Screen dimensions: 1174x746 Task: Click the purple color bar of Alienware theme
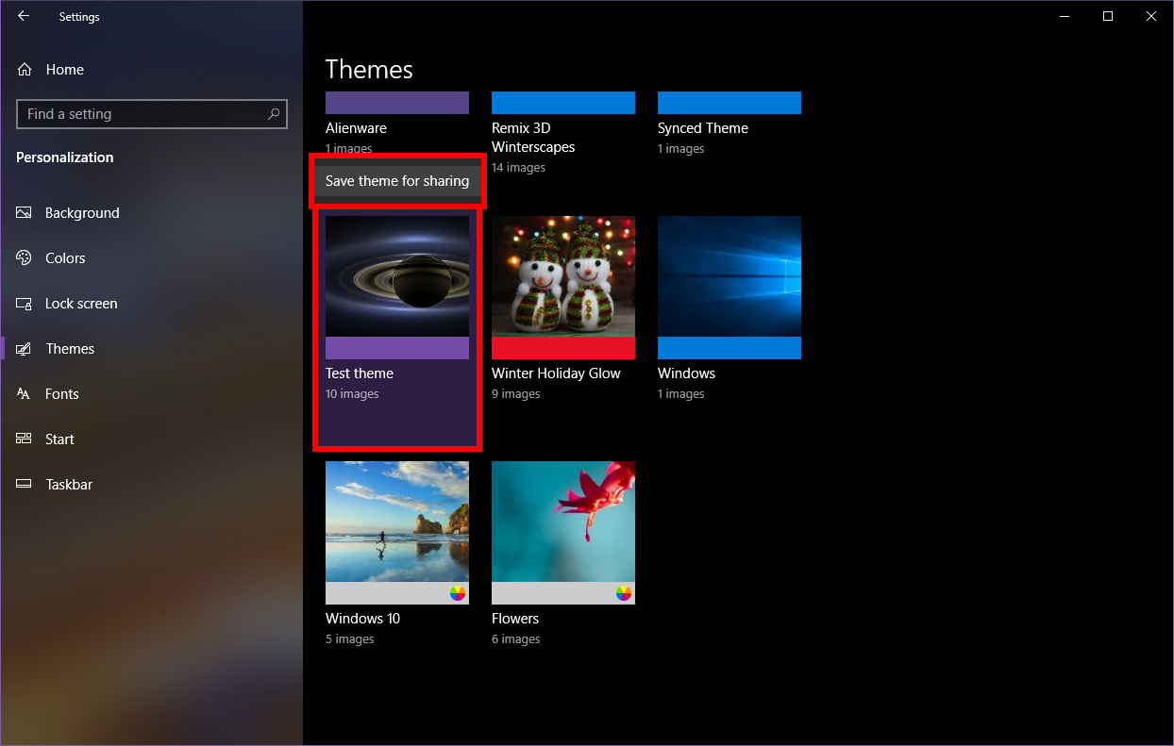pos(397,103)
